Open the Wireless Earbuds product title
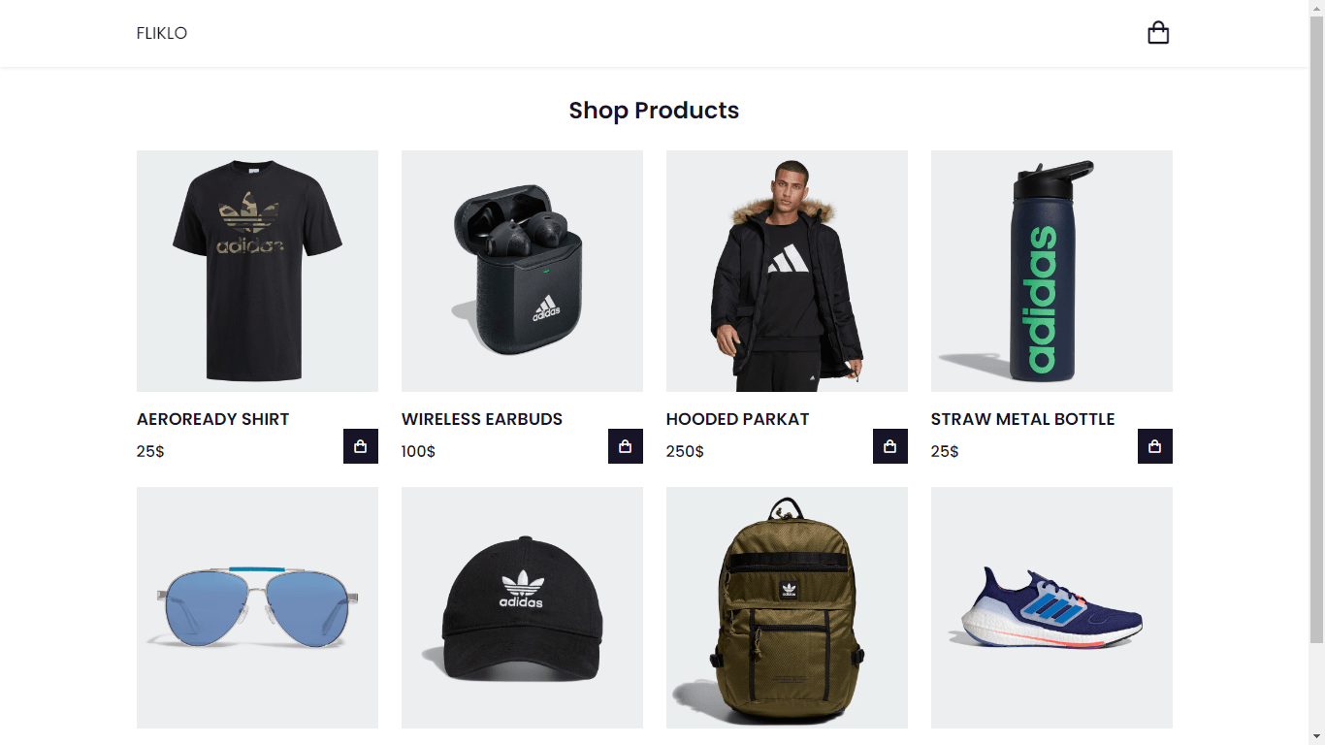 click(482, 419)
